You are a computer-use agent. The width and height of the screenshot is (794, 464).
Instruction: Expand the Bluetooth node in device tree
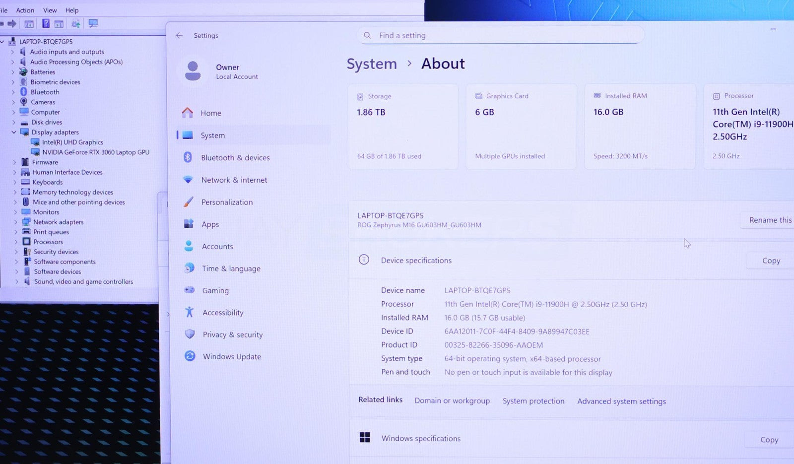click(13, 92)
